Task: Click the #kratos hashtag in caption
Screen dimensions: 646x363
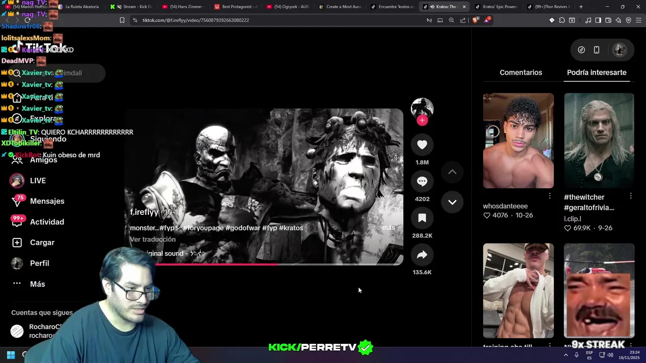Action: tap(291, 228)
